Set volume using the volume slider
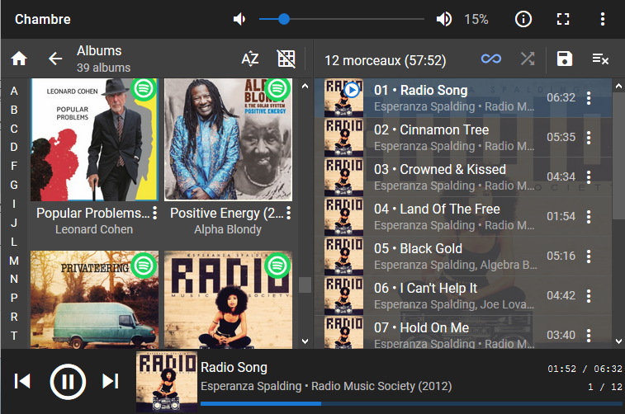625x414 pixels. (341, 19)
